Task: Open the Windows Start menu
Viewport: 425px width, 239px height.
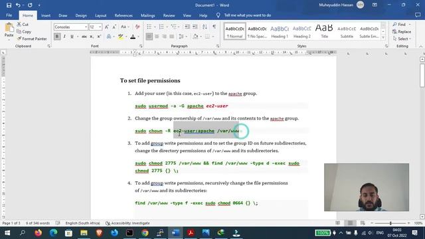Action: pos(7,233)
